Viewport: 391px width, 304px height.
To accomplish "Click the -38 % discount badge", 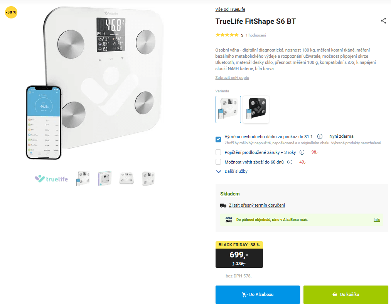I will click(11, 12).
